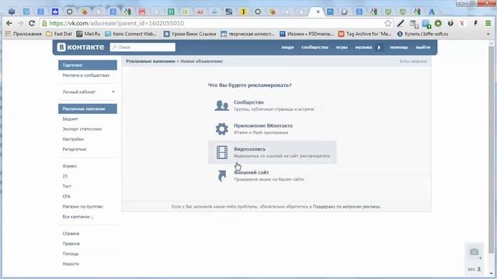Open the Уроки Вики: Ссылки bookmark
This screenshot has height=279, width=497.
(189, 33)
